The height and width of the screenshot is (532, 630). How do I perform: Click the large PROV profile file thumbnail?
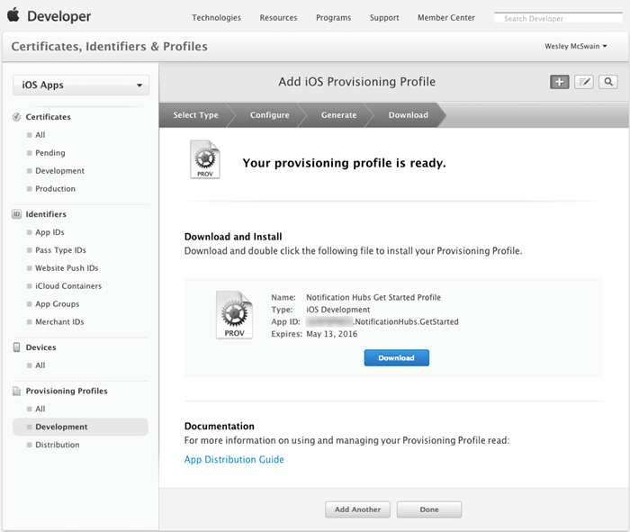pos(235,315)
